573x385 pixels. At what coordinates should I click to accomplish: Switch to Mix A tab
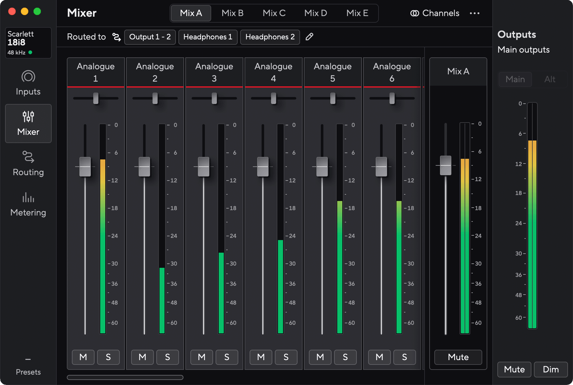(x=191, y=13)
